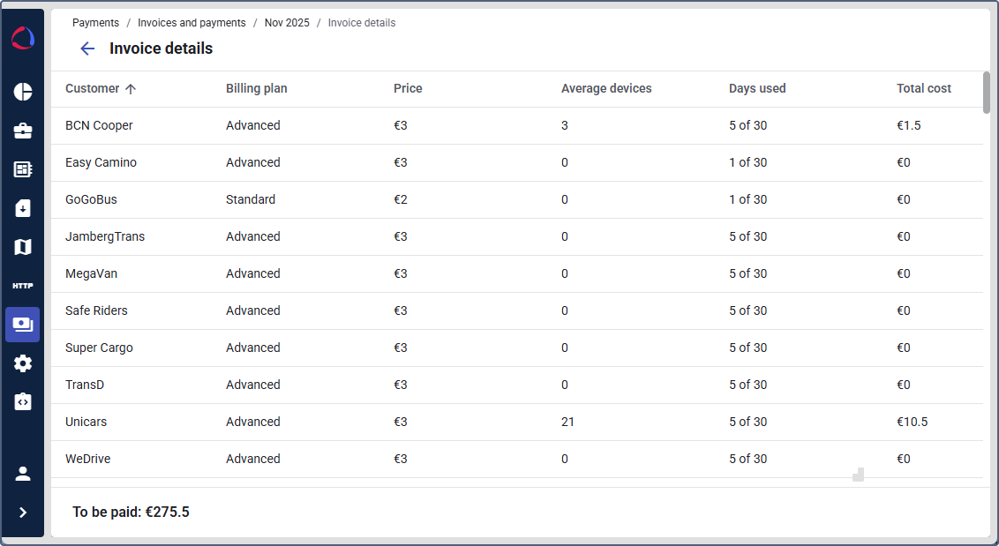Open the pie chart dashboard icon

[23, 92]
